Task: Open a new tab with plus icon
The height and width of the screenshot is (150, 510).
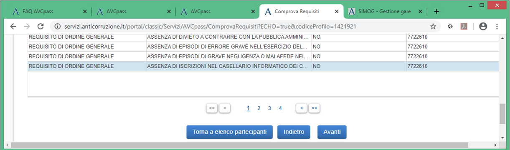Action: [437, 11]
